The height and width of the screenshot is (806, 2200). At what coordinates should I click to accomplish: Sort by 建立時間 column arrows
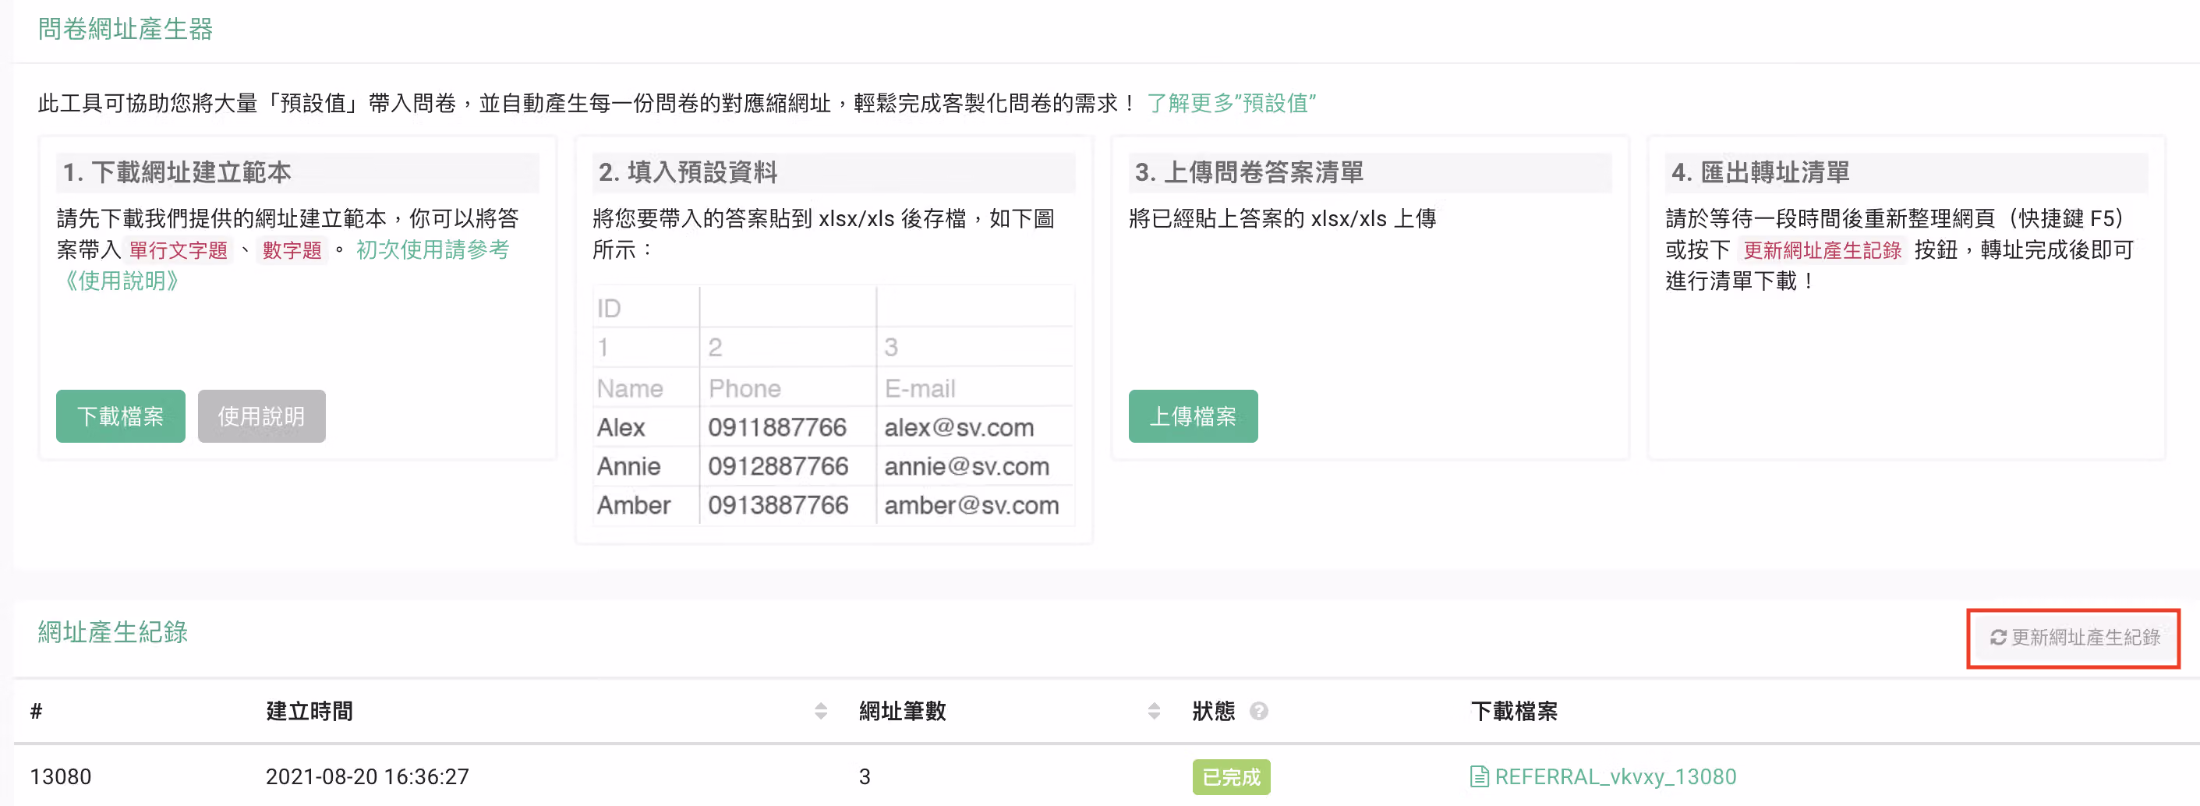pyautogui.click(x=821, y=711)
